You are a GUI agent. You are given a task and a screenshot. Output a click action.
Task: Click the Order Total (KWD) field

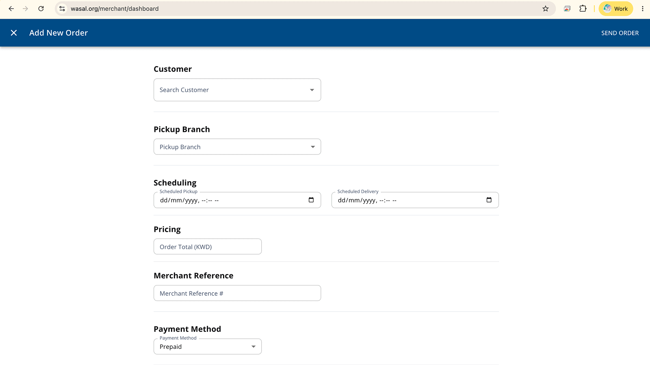208,247
